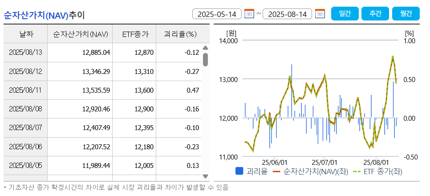Click the left axis label 14,000
Viewport: 430px width, 196px height.
[x=229, y=41]
